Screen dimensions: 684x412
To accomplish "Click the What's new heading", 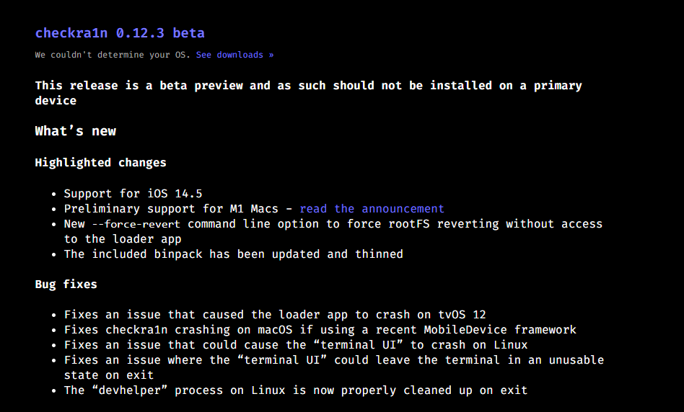I will (x=75, y=131).
